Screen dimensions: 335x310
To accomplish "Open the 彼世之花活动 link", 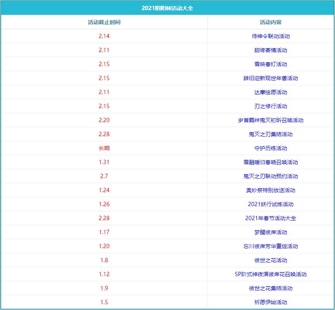I will click(x=270, y=260).
